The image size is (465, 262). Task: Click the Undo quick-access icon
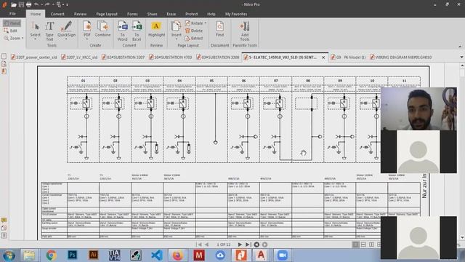36,4
